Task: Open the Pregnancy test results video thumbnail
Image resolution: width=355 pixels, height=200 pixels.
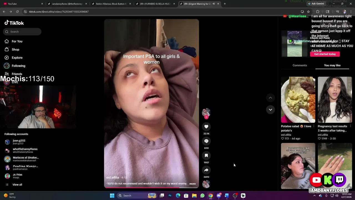Action: coord(335,100)
